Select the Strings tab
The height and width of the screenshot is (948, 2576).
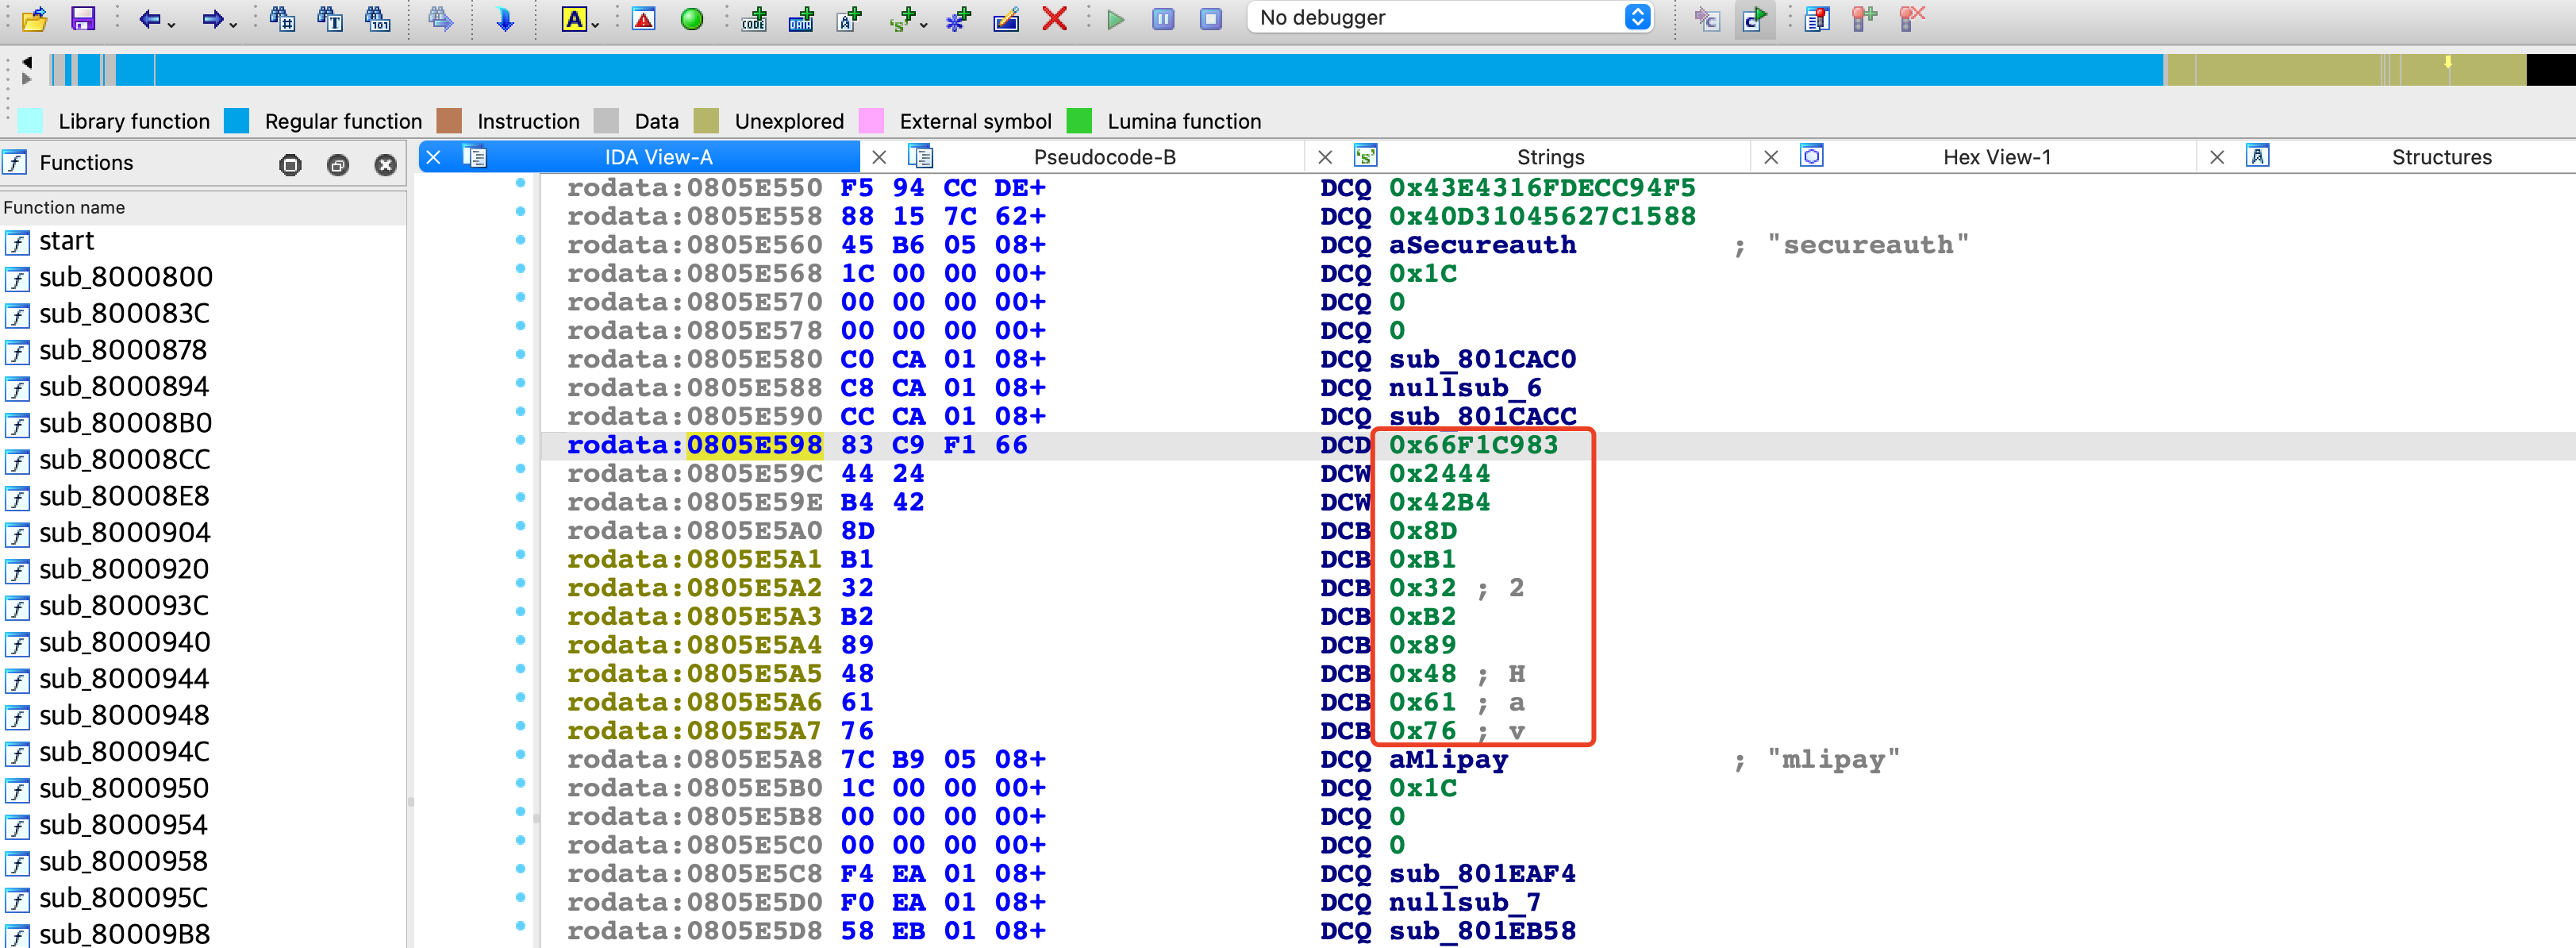tap(1550, 157)
